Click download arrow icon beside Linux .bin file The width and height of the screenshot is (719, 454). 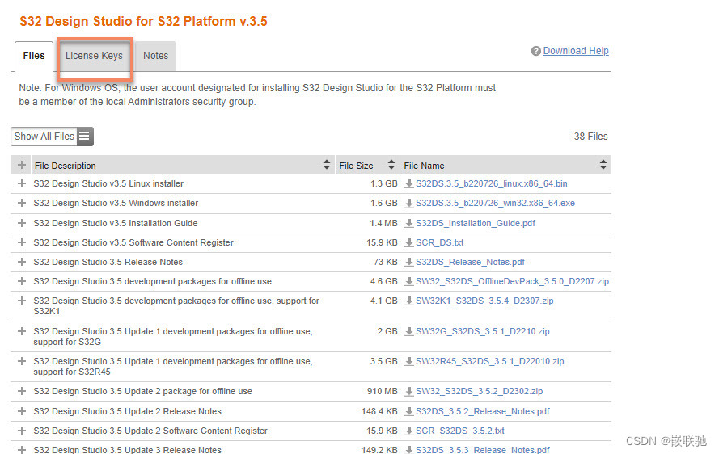(x=409, y=183)
